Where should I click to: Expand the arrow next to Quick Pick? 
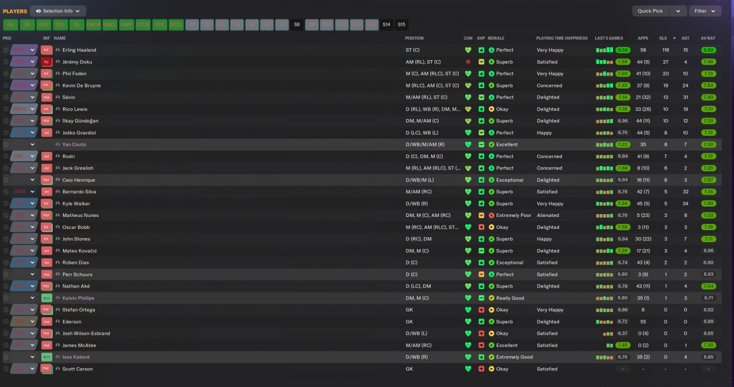[678, 11]
